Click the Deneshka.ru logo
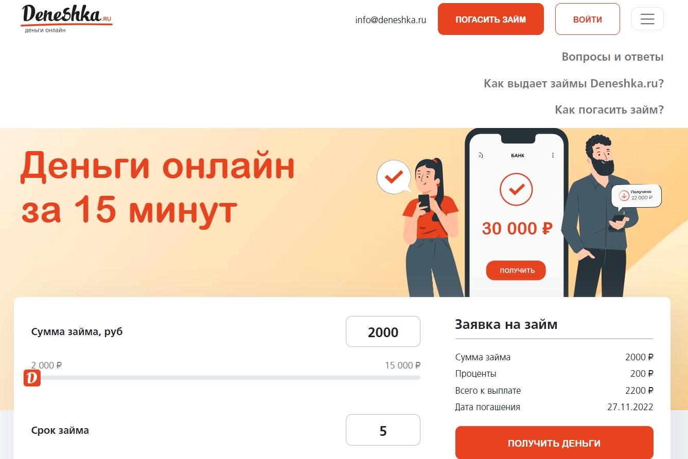Image resolution: width=688 pixels, height=459 pixels. coord(67,19)
